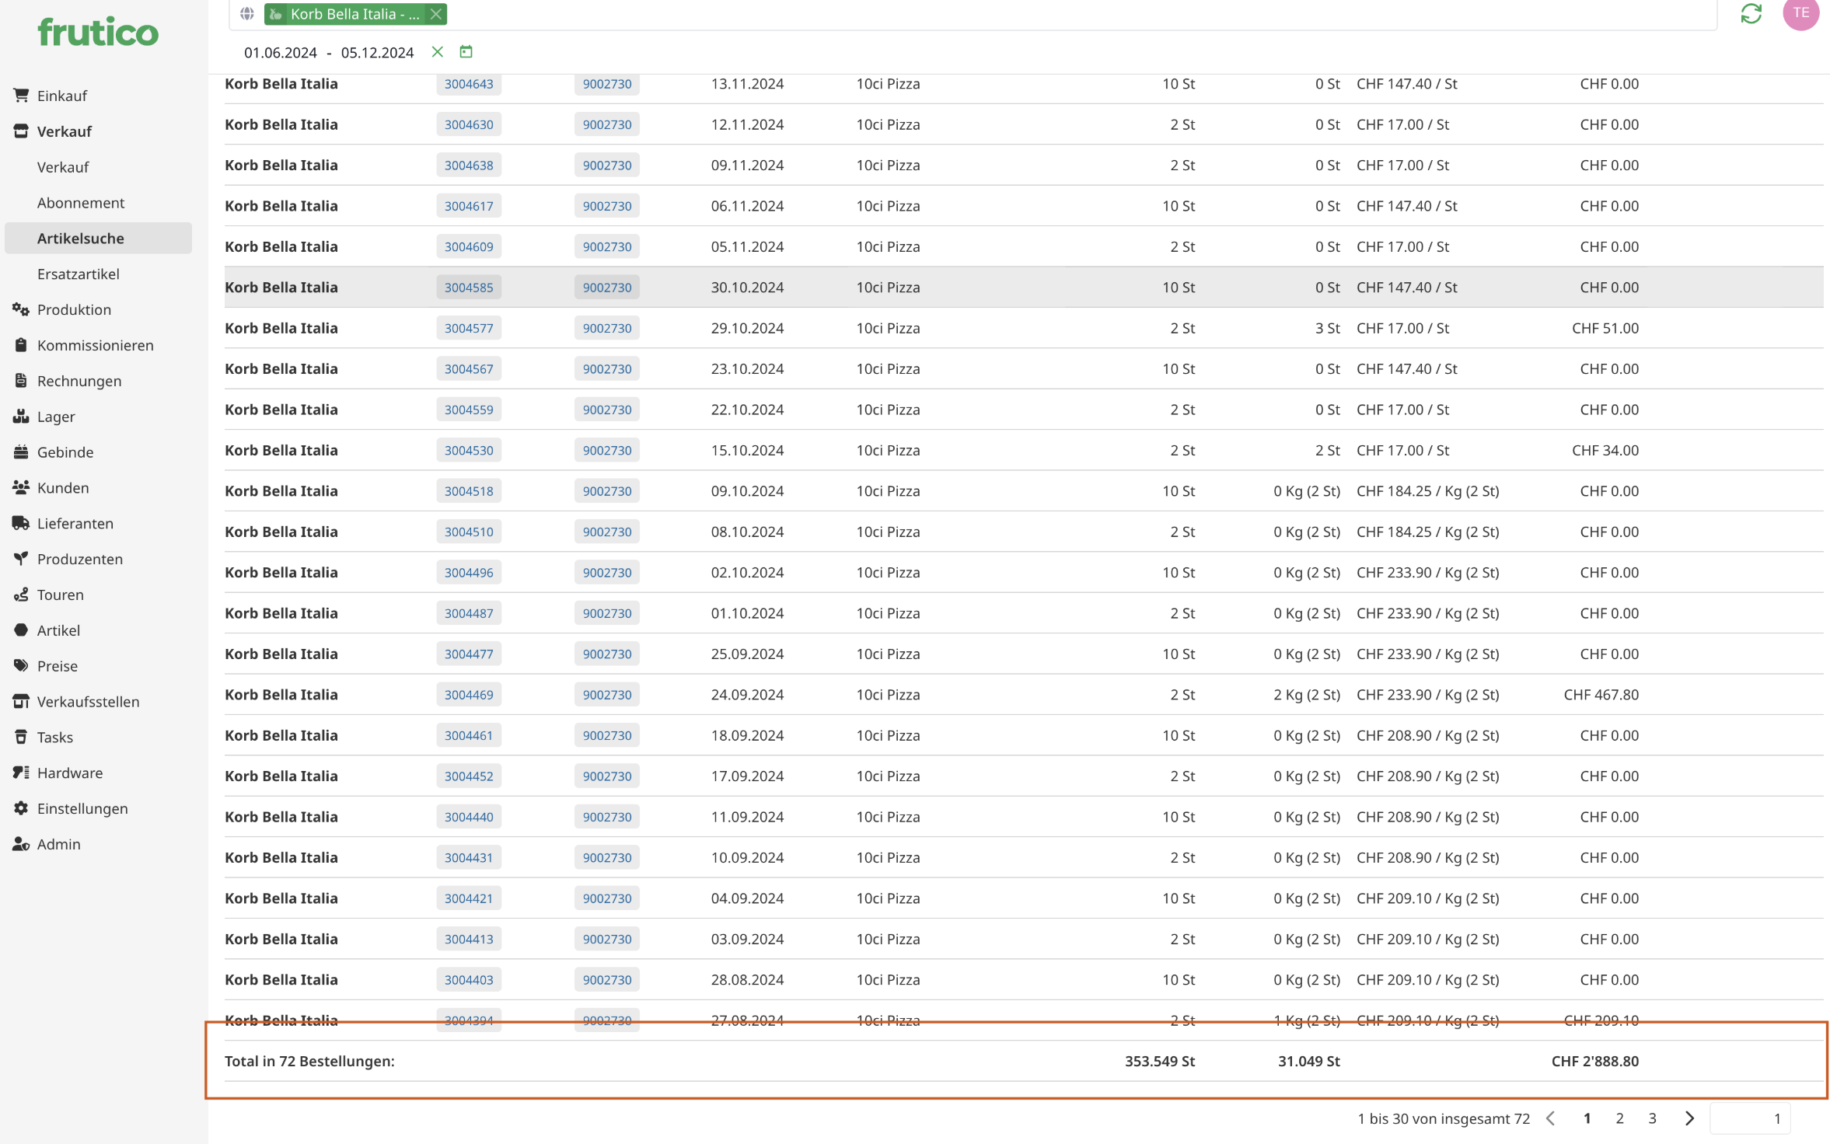Click the globe icon in the search bar

point(247,14)
